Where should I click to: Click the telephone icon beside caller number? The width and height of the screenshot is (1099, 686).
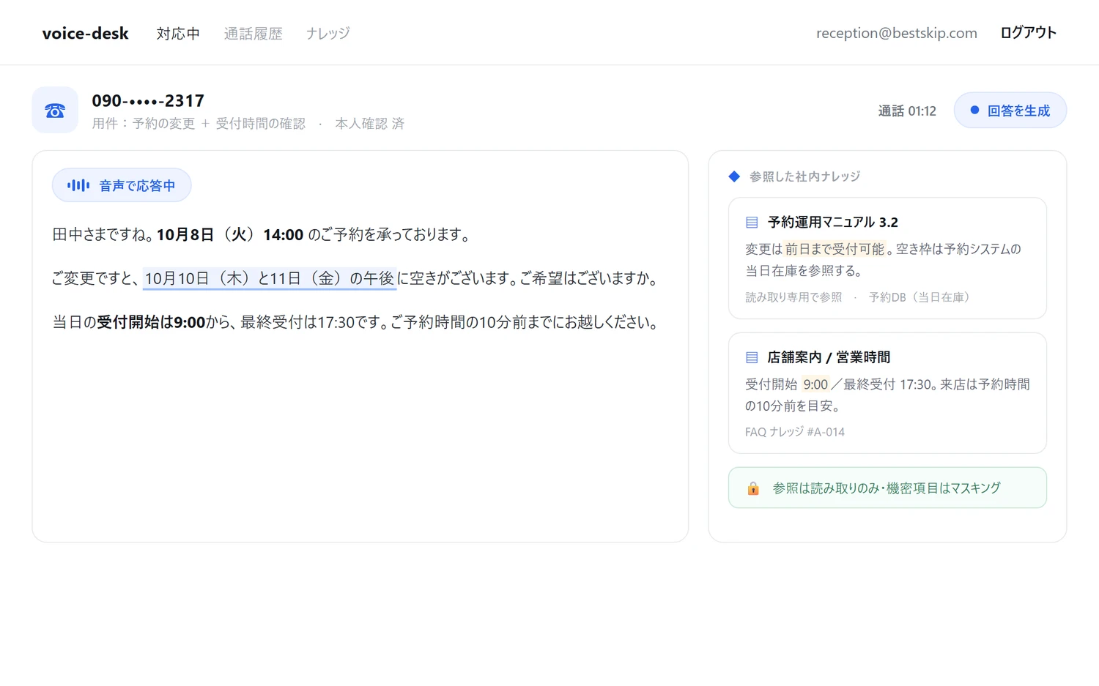click(55, 110)
